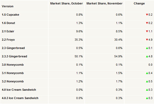The height and width of the screenshot is (104, 154).
Task: Click the Market Share, November header
Action: pos(104,3)
